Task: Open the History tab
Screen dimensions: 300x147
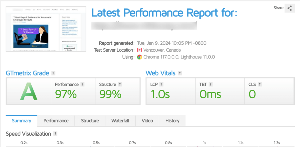Action: pyautogui.click(x=172, y=121)
